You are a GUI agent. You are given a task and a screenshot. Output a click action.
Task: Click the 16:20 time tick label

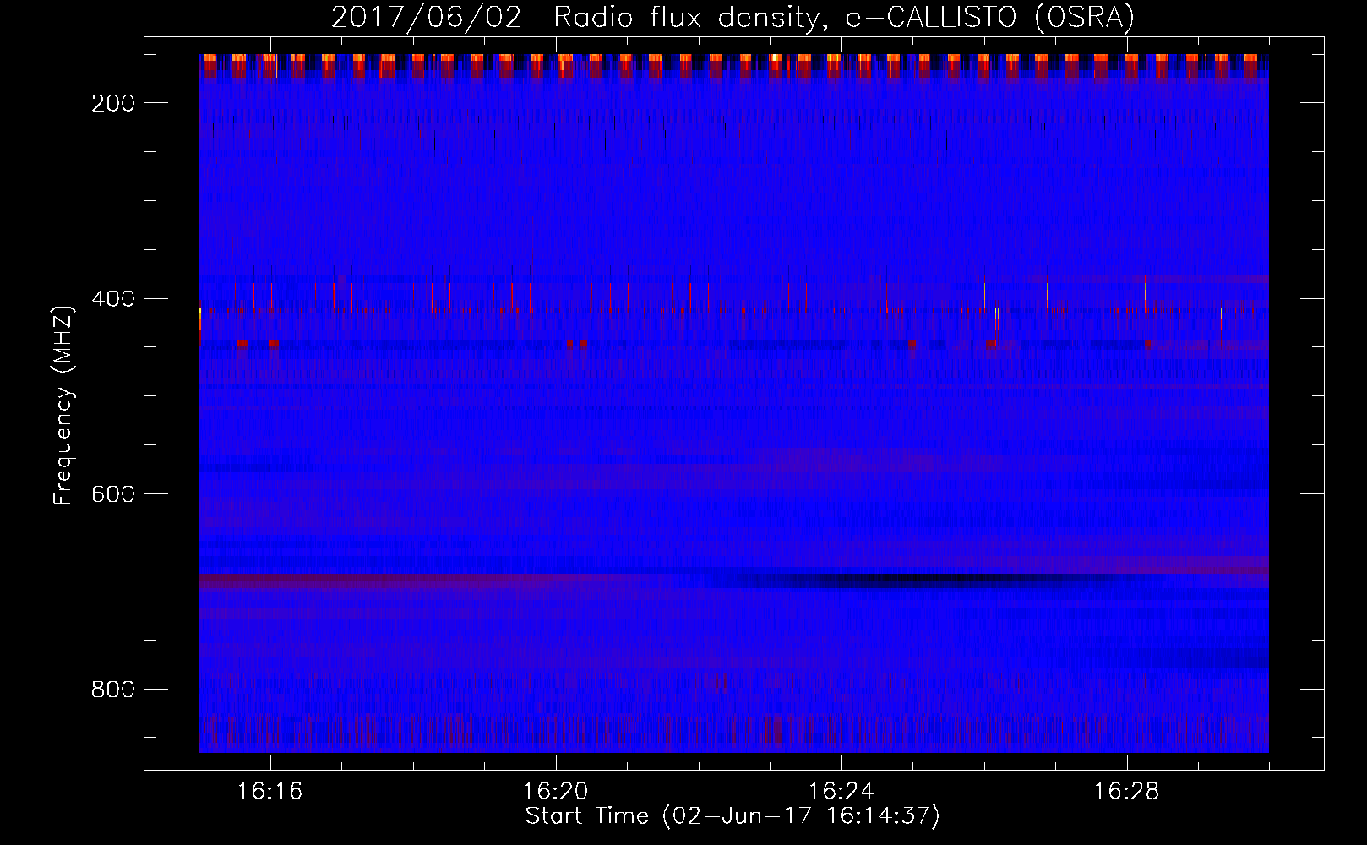click(x=556, y=792)
